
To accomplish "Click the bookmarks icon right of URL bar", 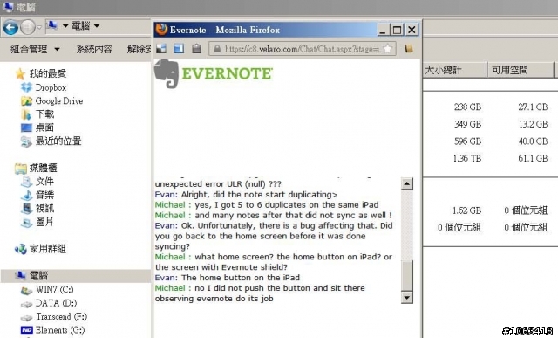I will pos(409,49).
